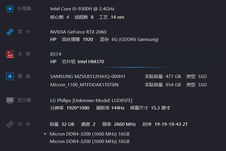Click the LG Philips display model text
This screenshot has width=226, height=151.
click(x=91, y=100)
